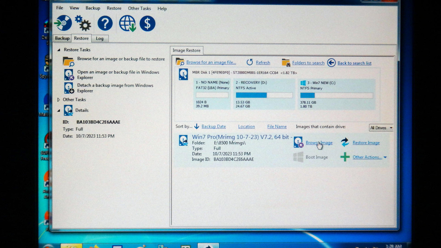Click the dollar sign purchase icon

pyautogui.click(x=147, y=23)
